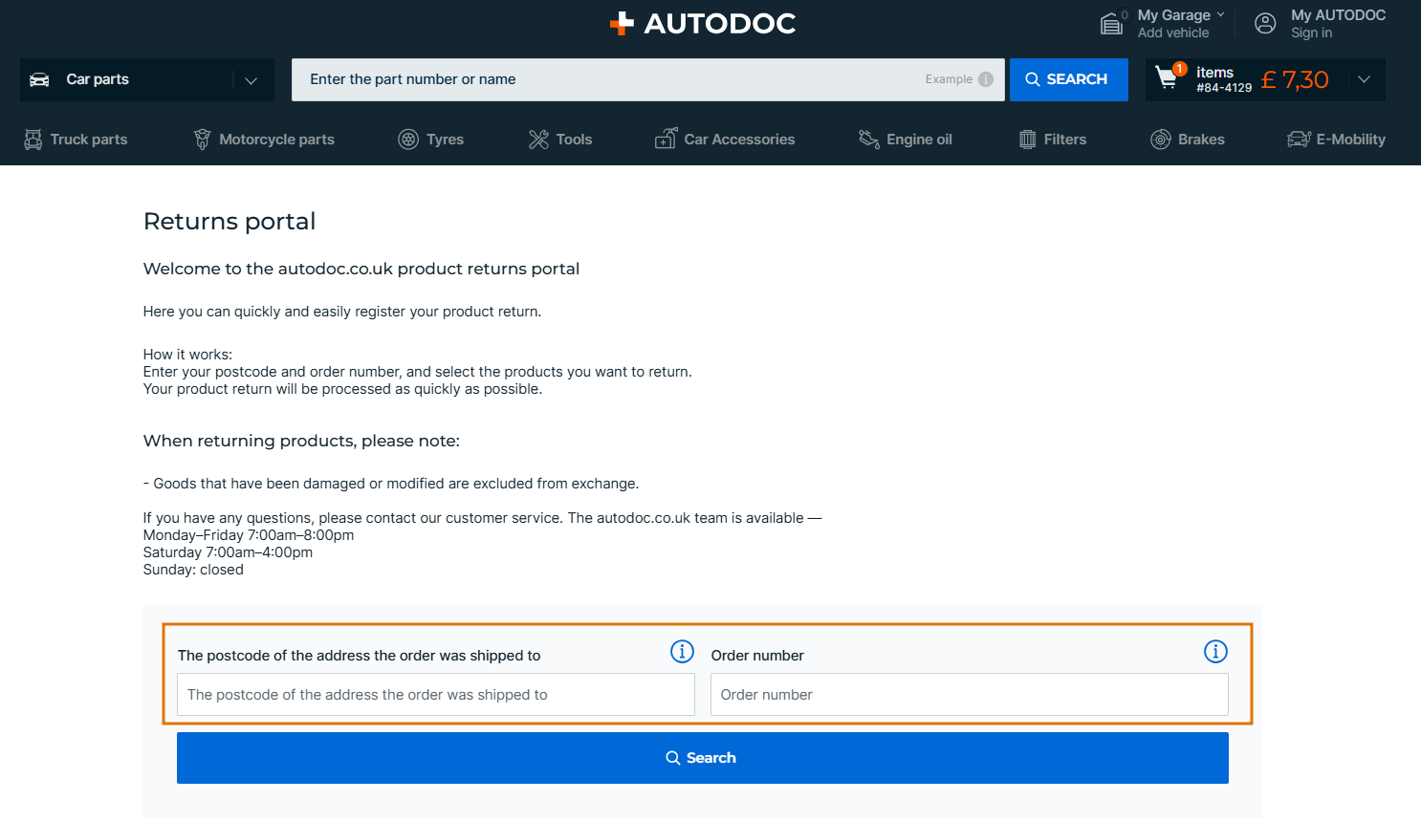Screen dimensions: 1421x822
Task: Open the Tools category
Action: tap(560, 140)
